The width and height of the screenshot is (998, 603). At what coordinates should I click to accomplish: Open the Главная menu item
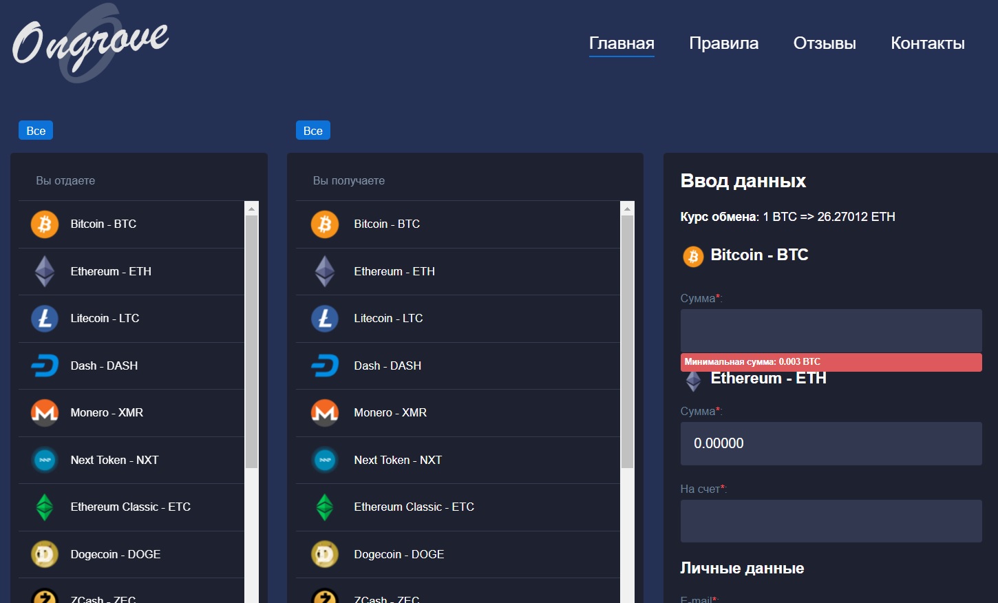pyautogui.click(x=622, y=43)
